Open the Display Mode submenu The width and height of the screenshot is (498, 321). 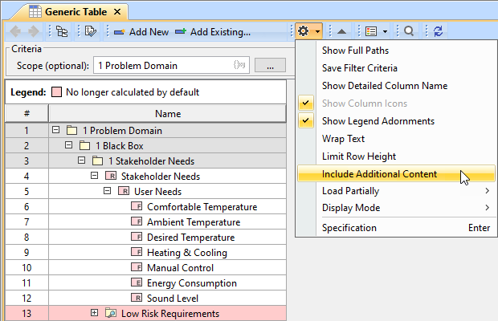351,208
